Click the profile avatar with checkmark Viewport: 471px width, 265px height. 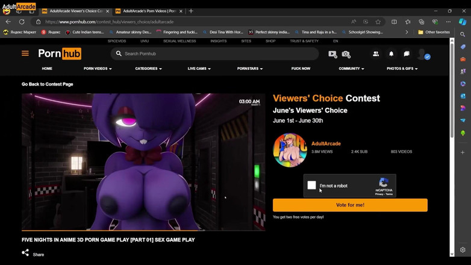click(x=423, y=54)
